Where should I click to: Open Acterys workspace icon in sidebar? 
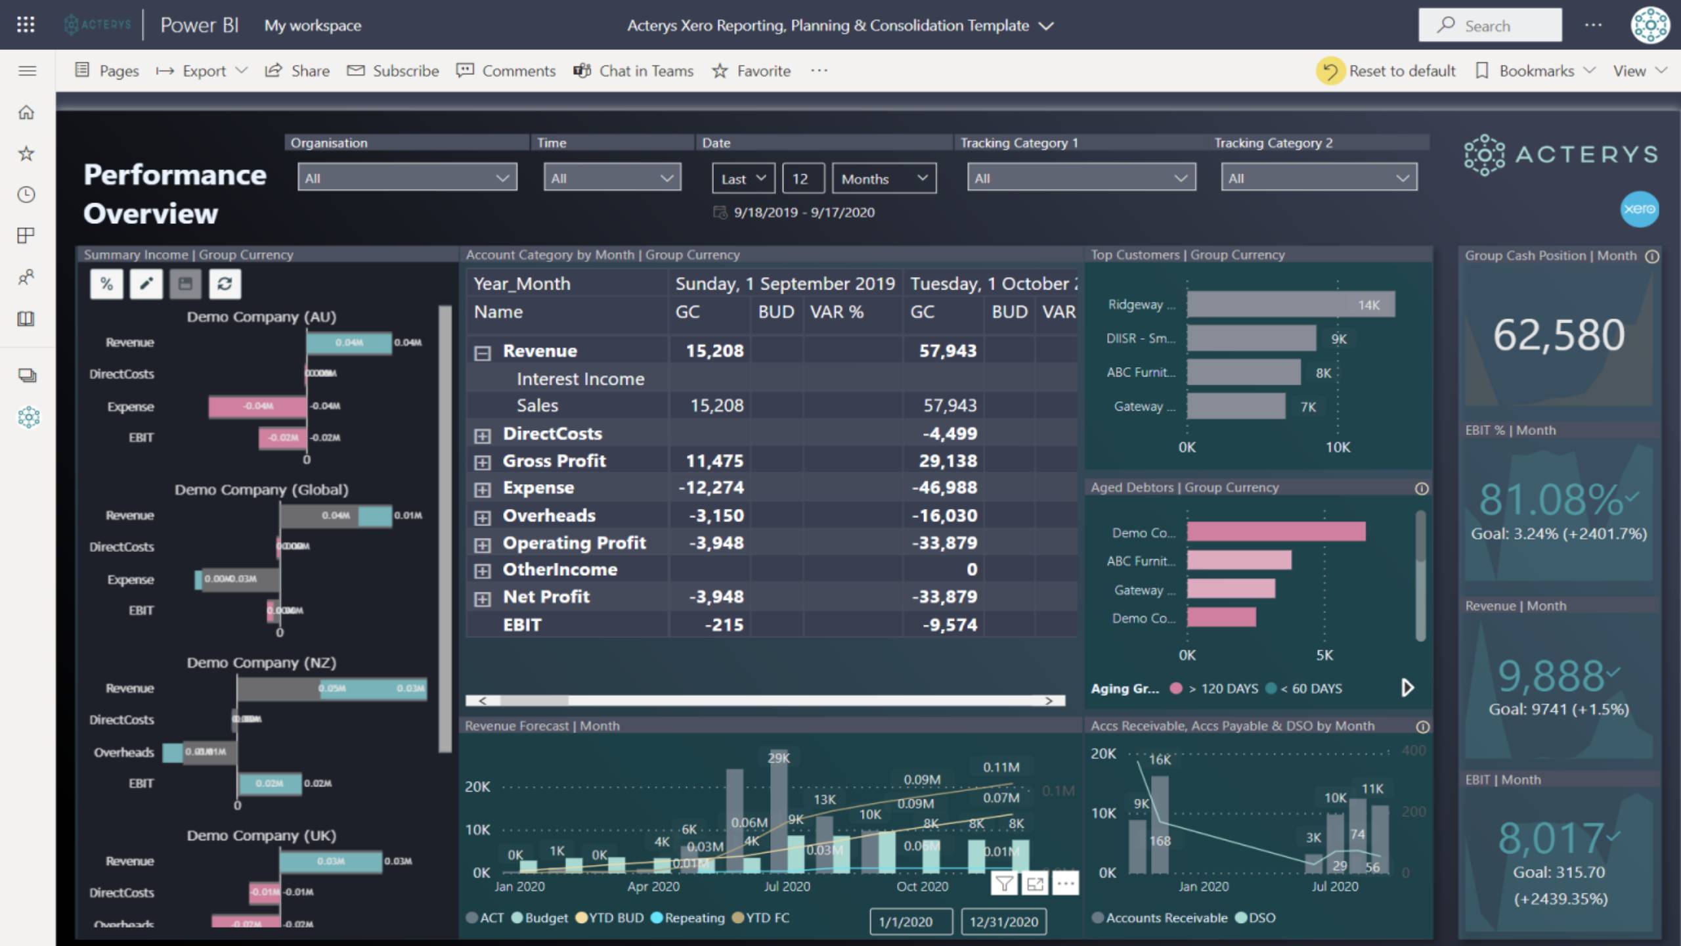[x=28, y=417]
